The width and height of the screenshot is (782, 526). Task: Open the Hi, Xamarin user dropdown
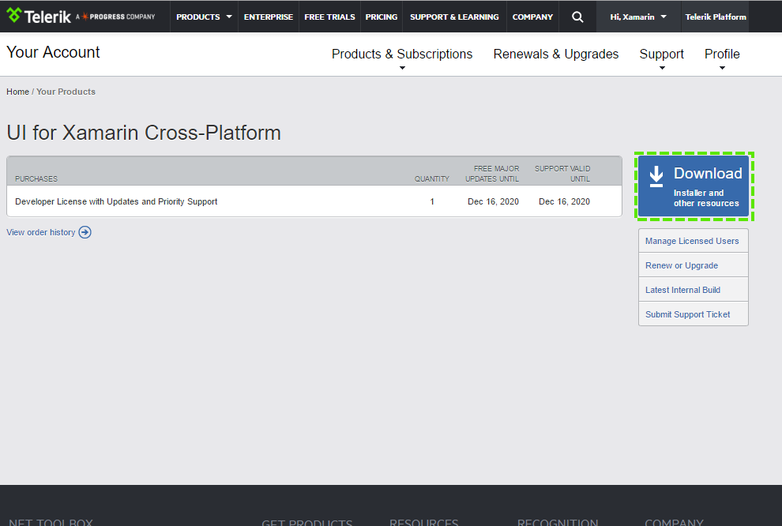pos(638,17)
